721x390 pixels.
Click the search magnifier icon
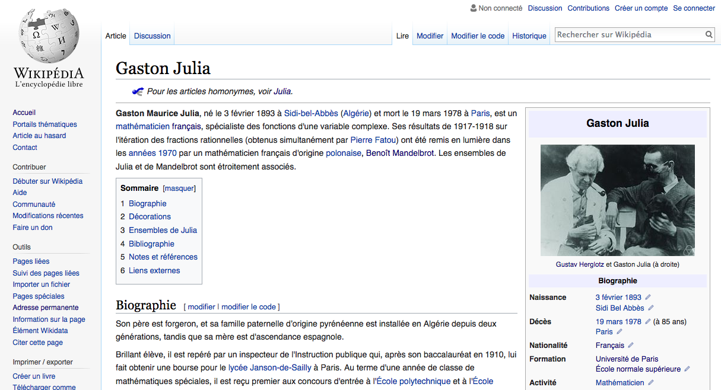point(709,35)
